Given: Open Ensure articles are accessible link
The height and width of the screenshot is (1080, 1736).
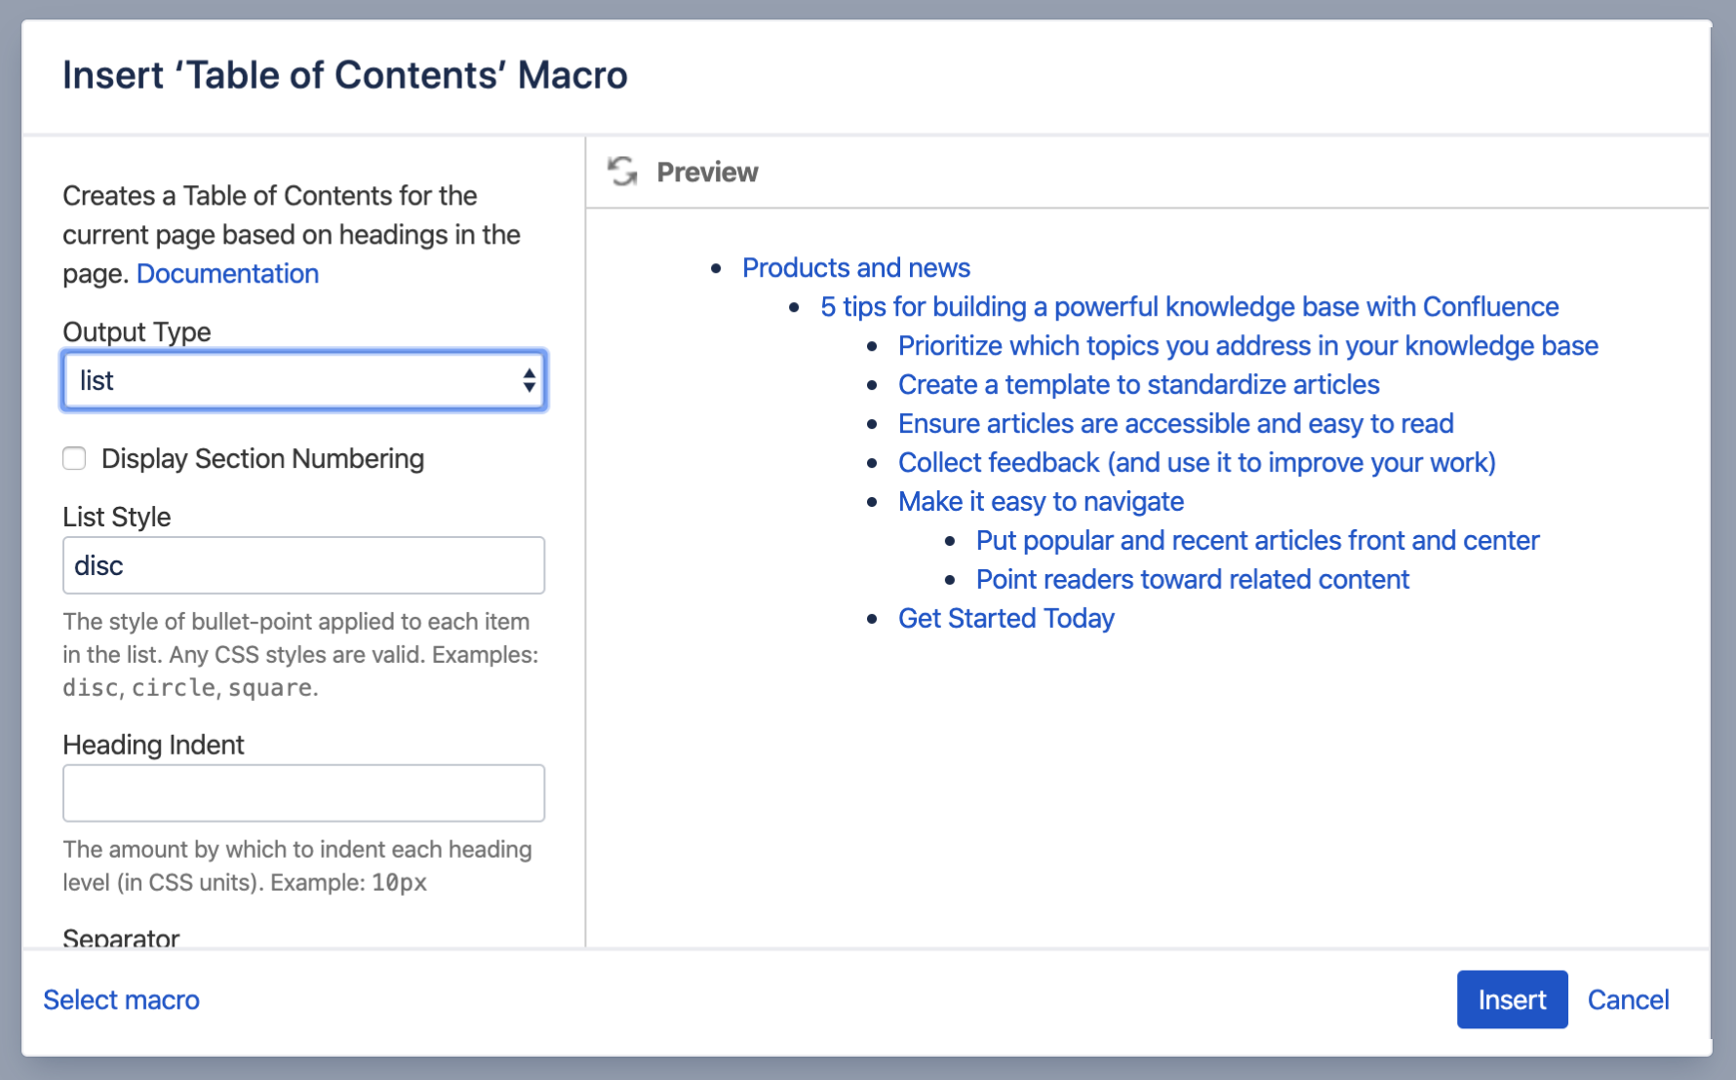Looking at the screenshot, I should (x=1175, y=424).
